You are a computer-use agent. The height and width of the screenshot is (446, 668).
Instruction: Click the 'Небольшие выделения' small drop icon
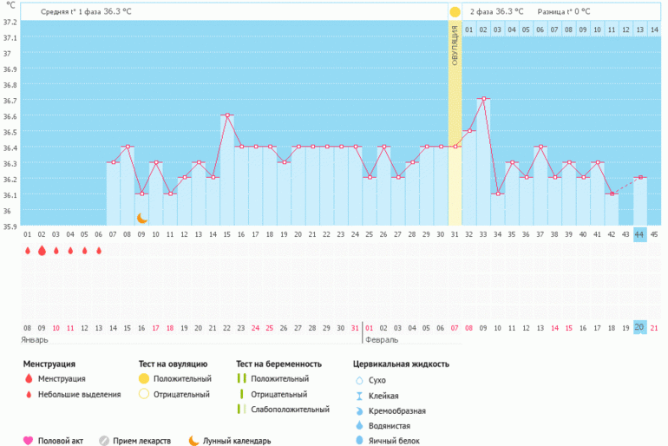(x=29, y=395)
